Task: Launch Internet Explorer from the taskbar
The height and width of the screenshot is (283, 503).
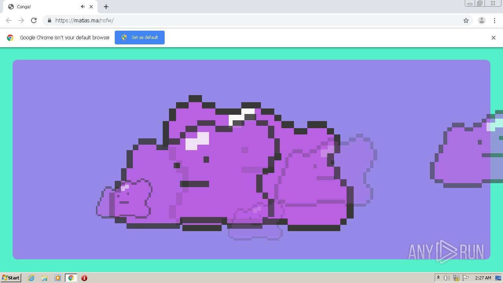Action: (31, 278)
